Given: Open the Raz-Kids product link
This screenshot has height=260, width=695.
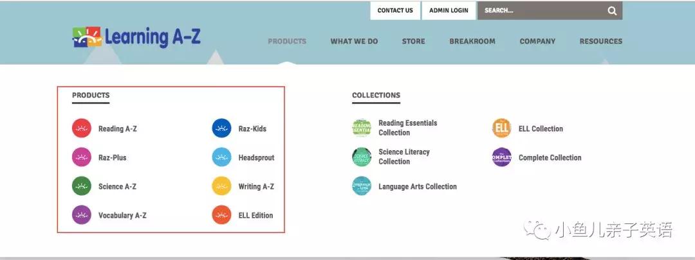Looking at the screenshot, I should (x=252, y=128).
